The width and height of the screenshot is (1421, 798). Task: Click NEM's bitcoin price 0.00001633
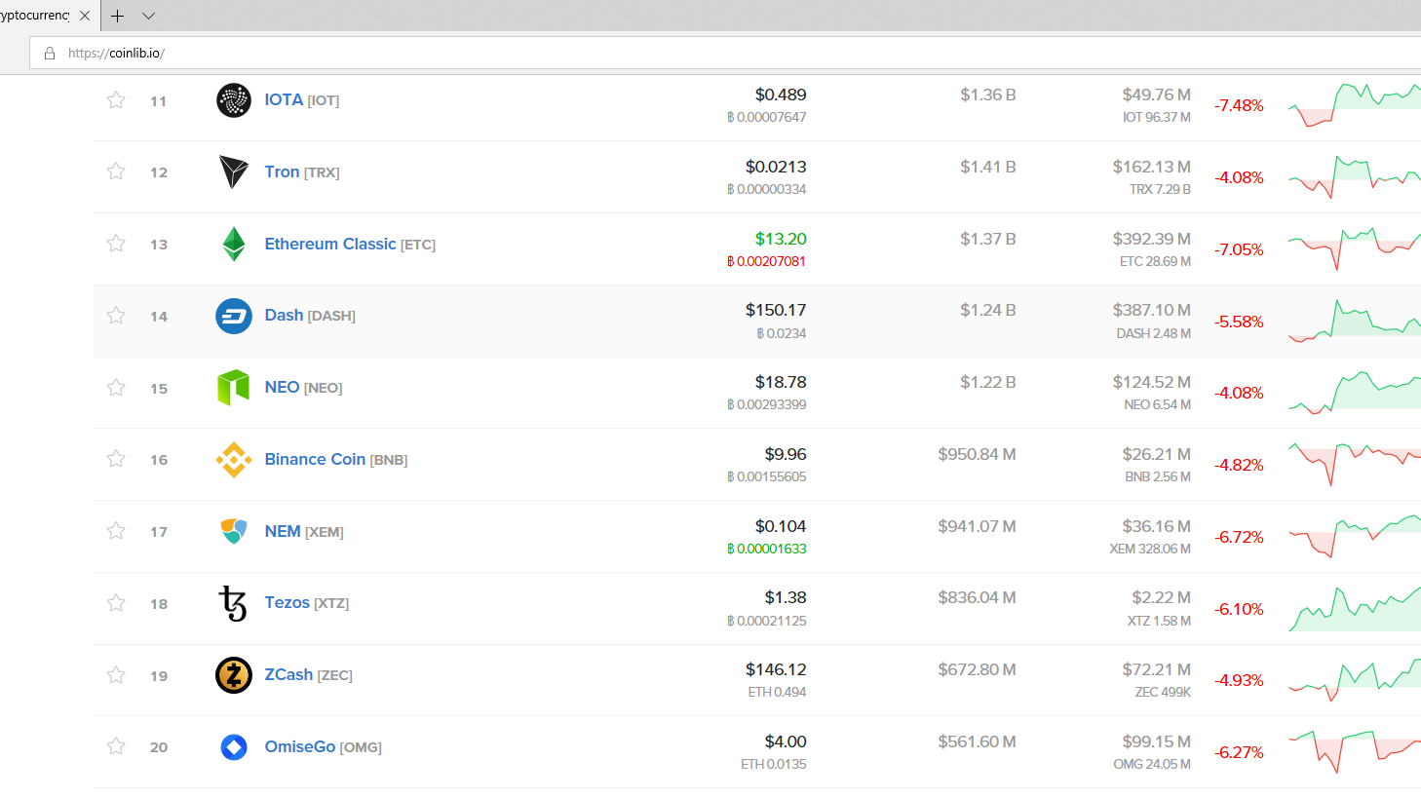click(767, 549)
